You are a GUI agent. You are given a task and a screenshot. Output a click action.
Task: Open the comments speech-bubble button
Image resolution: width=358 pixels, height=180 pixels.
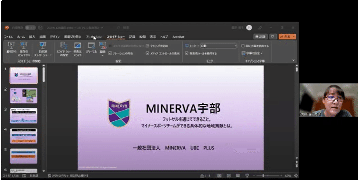pyautogui.click(x=273, y=37)
